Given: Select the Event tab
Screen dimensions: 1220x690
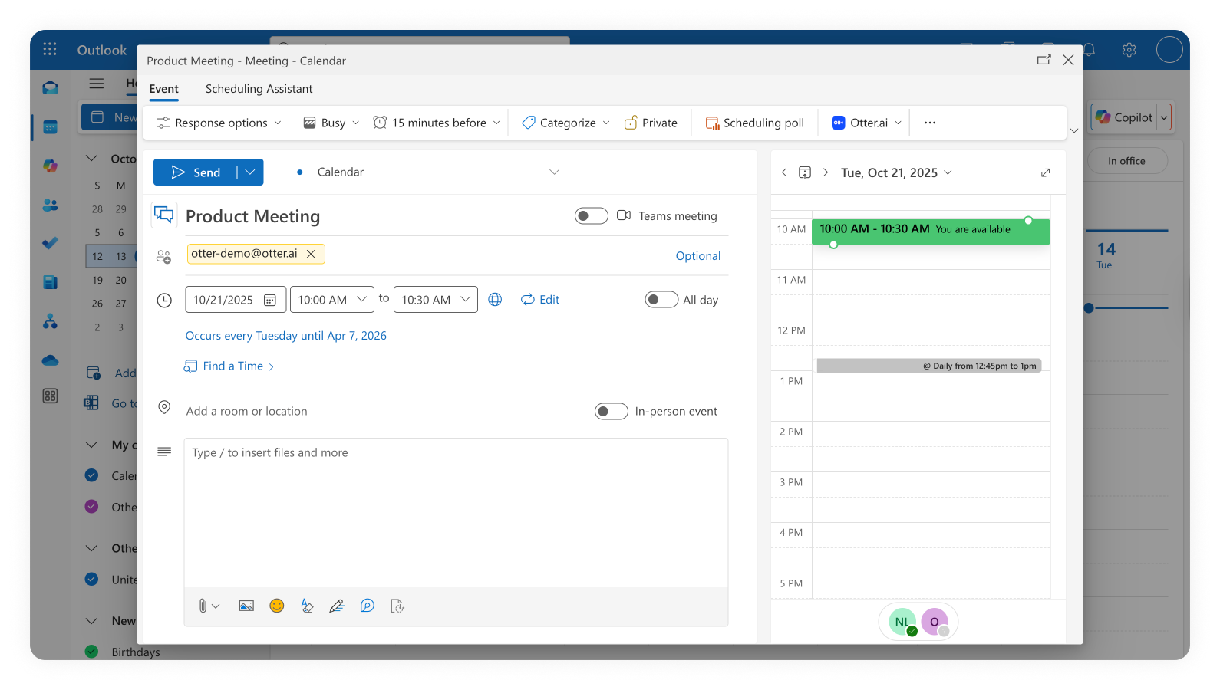Looking at the screenshot, I should (x=163, y=89).
